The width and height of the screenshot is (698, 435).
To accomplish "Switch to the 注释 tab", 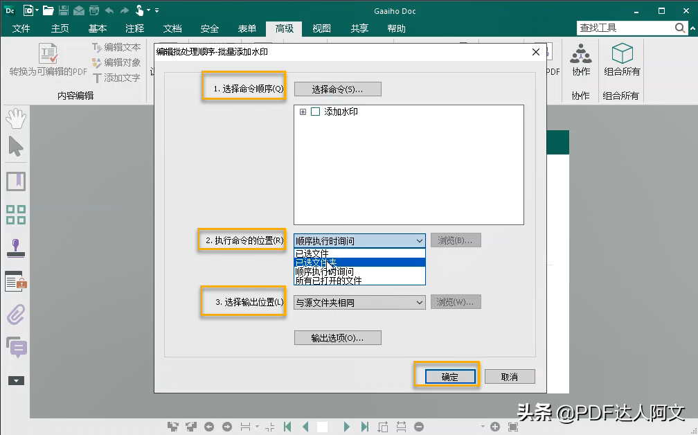I will tap(134, 28).
